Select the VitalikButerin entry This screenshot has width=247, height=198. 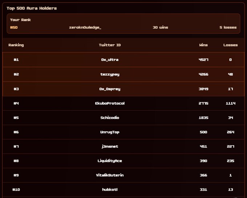click(110, 175)
